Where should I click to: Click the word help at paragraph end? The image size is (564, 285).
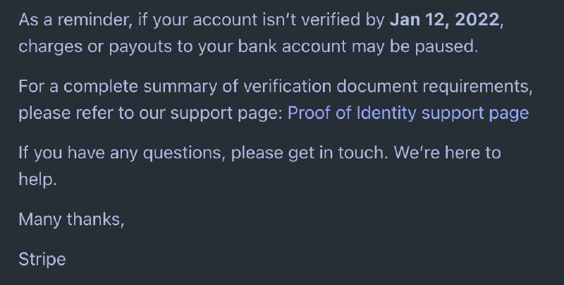(38, 179)
